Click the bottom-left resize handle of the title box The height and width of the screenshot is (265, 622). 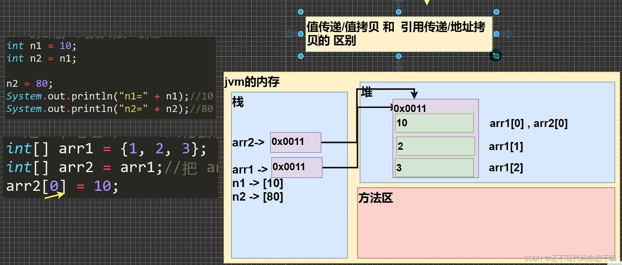click(301, 56)
